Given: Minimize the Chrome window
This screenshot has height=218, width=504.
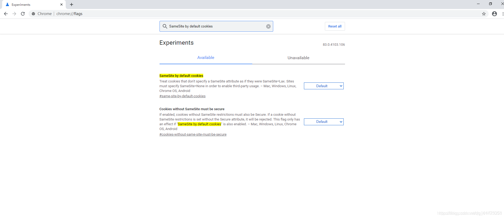Looking at the screenshot, I should click(x=478, y=4).
